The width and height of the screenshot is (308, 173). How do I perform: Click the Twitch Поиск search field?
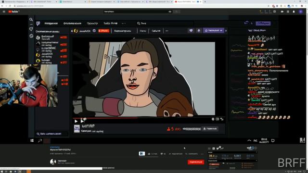[165, 24]
